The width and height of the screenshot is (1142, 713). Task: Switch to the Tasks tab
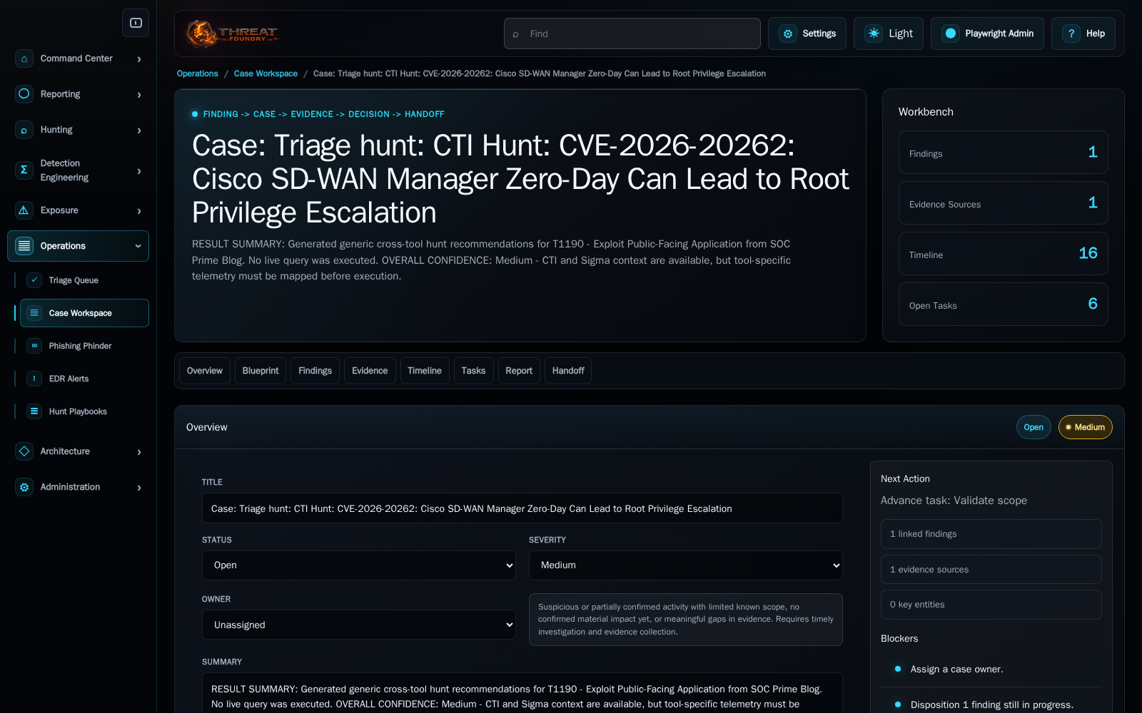coord(473,371)
